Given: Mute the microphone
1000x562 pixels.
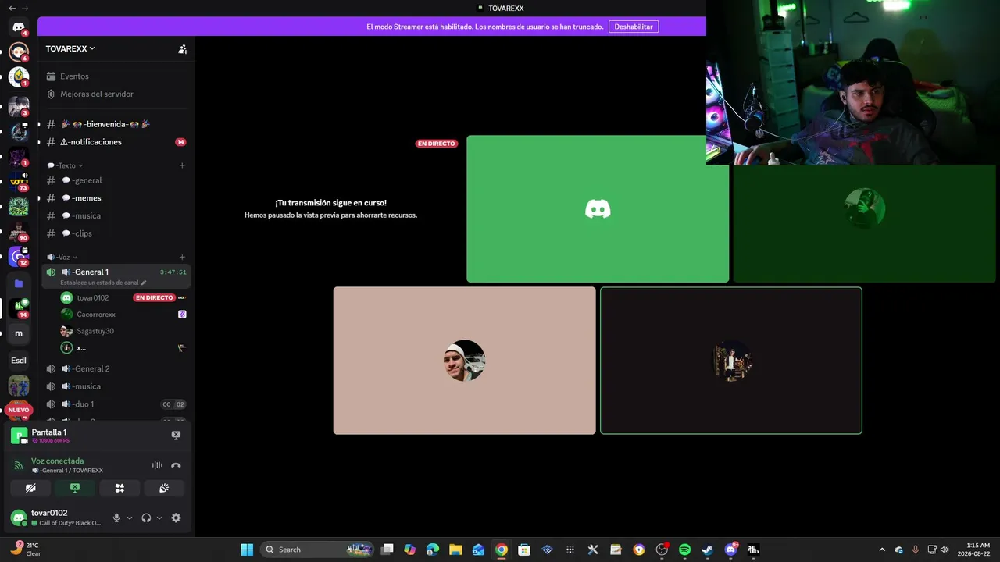Looking at the screenshot, I should (116, 518).
